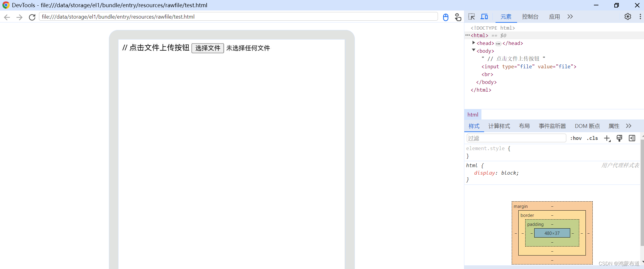The height and width of the screenshot is (269, 644).
Task: Click the margin box label
Action: [520, 206]
